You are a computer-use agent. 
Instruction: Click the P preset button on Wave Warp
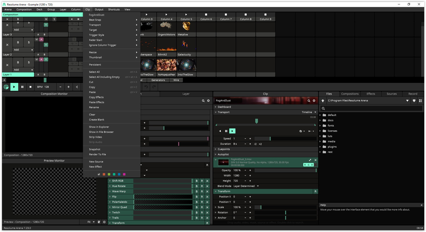click(x=202, y=191)
